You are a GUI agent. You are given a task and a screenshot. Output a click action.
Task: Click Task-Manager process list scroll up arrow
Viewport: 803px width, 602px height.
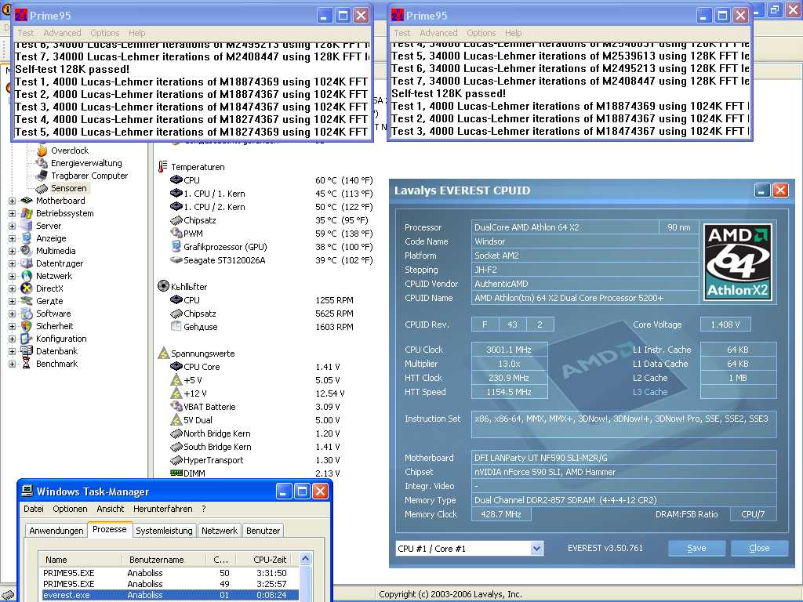tap(306, 559)
